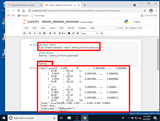Move selected cell down arrow

pyautogui.click(x=55, y=33)
